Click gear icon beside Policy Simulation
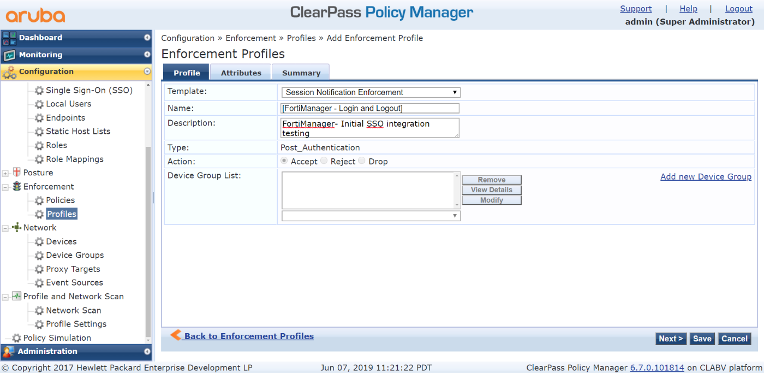This screenshot has height=373, width=764. click(x=16, y=338)
